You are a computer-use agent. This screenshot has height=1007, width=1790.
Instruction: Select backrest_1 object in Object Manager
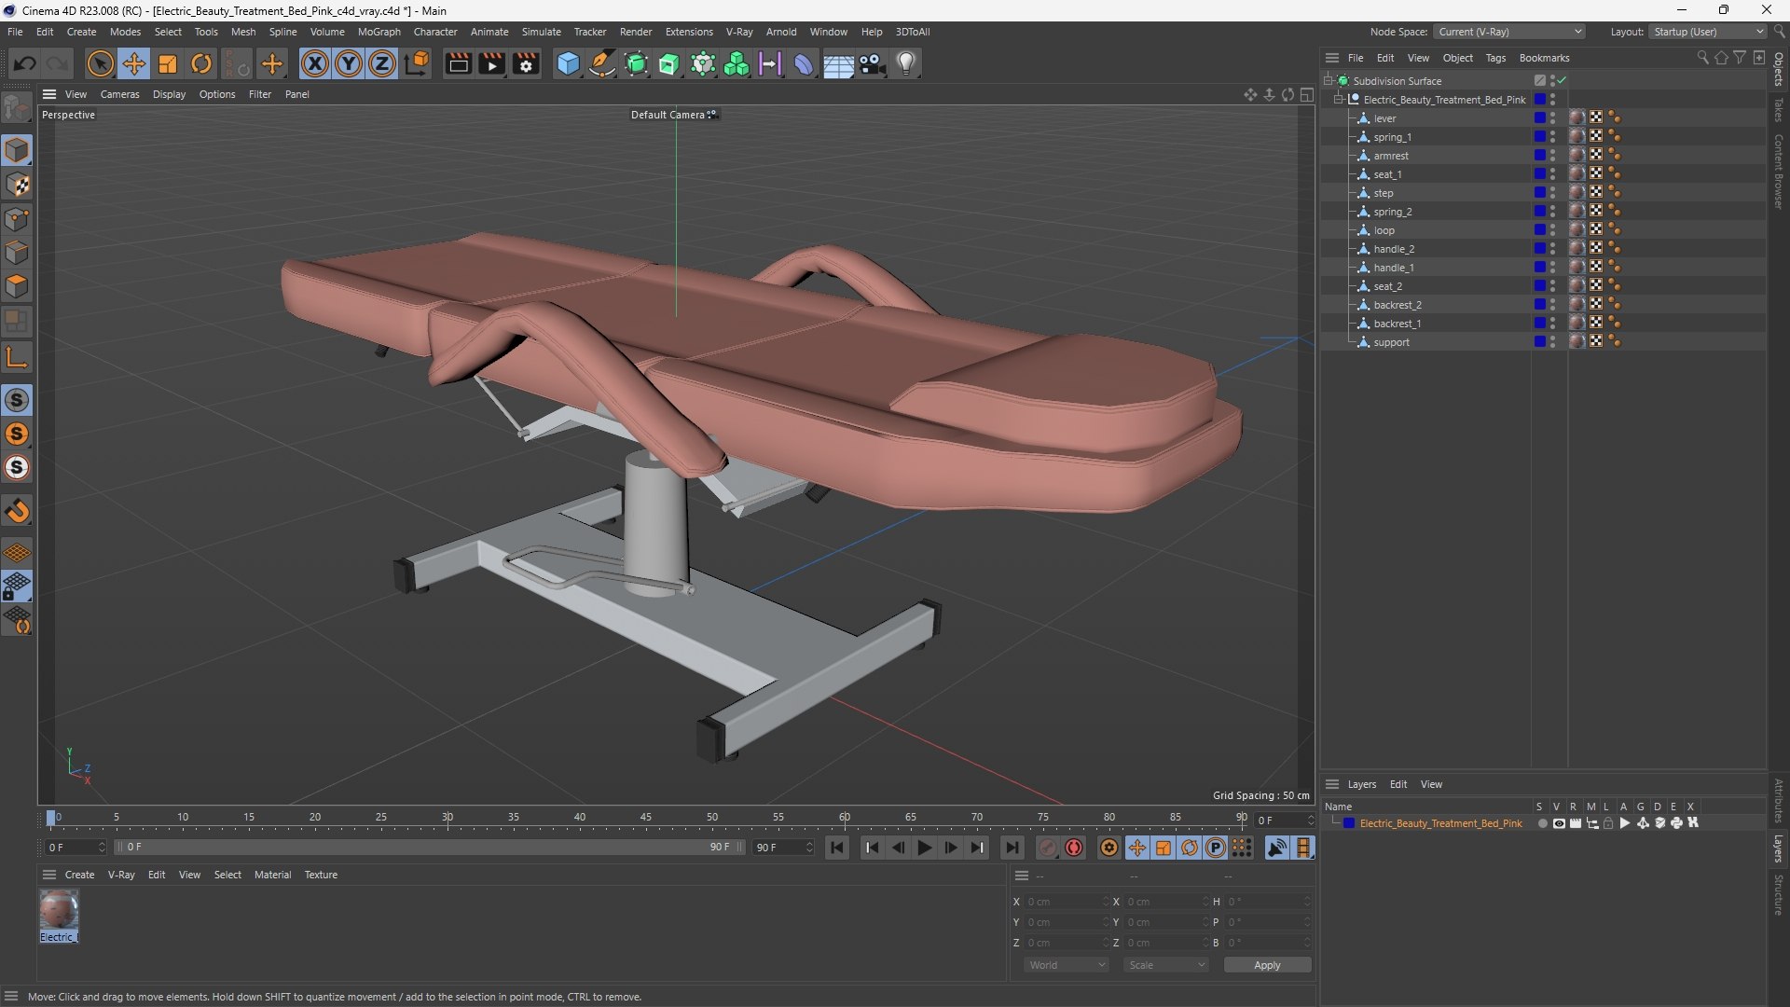pos(1397,324)
